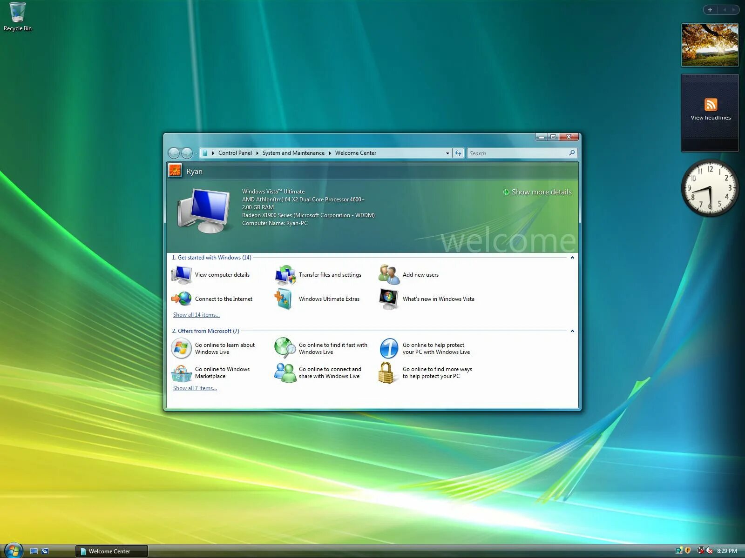Select What's new in Windows Vista icon
The width and height of the screenshot is (745, 558).
(389, 299)
